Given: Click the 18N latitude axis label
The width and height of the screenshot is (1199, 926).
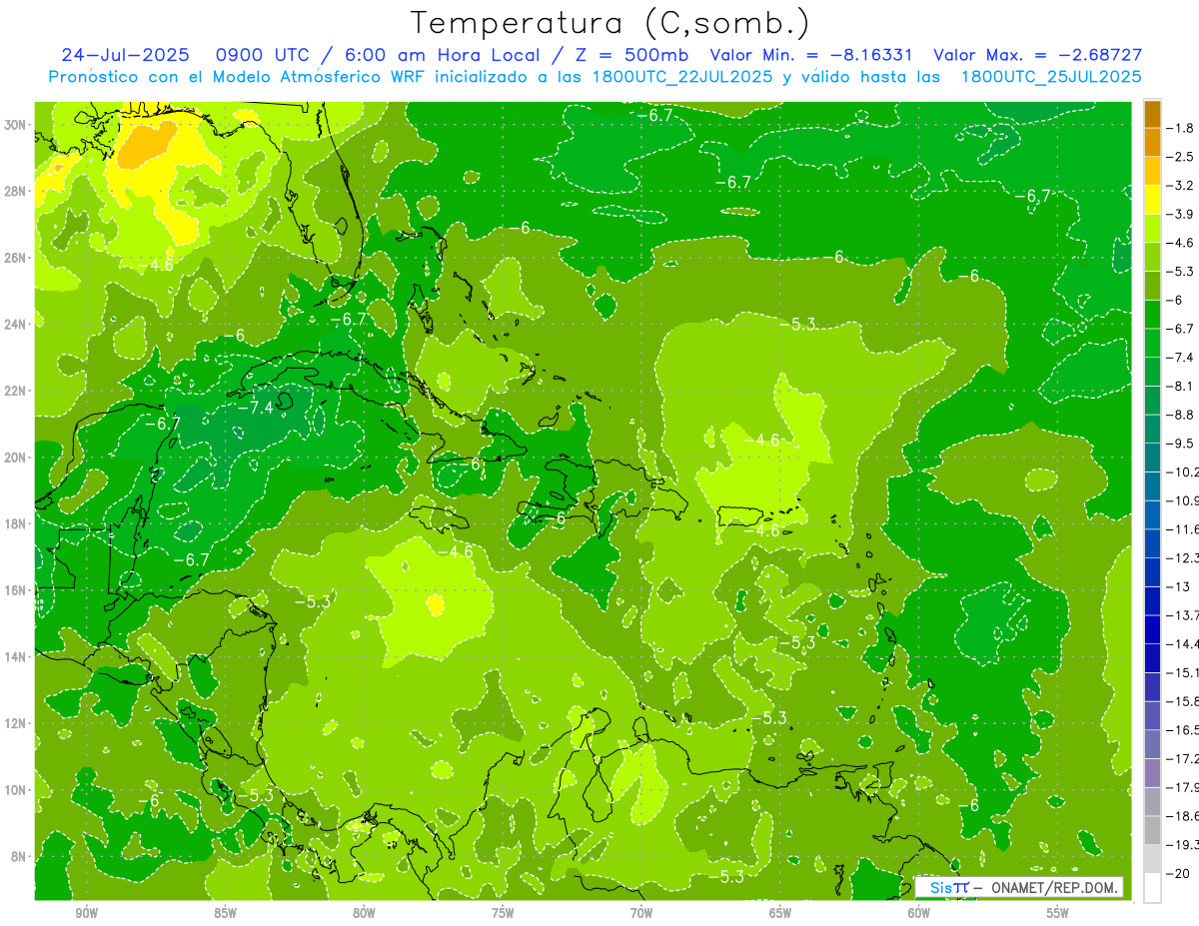Looking at the screenshot, I should point(17,523).
